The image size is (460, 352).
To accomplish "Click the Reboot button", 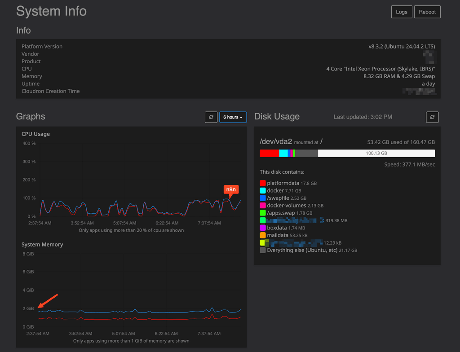I will coord(427,12).
